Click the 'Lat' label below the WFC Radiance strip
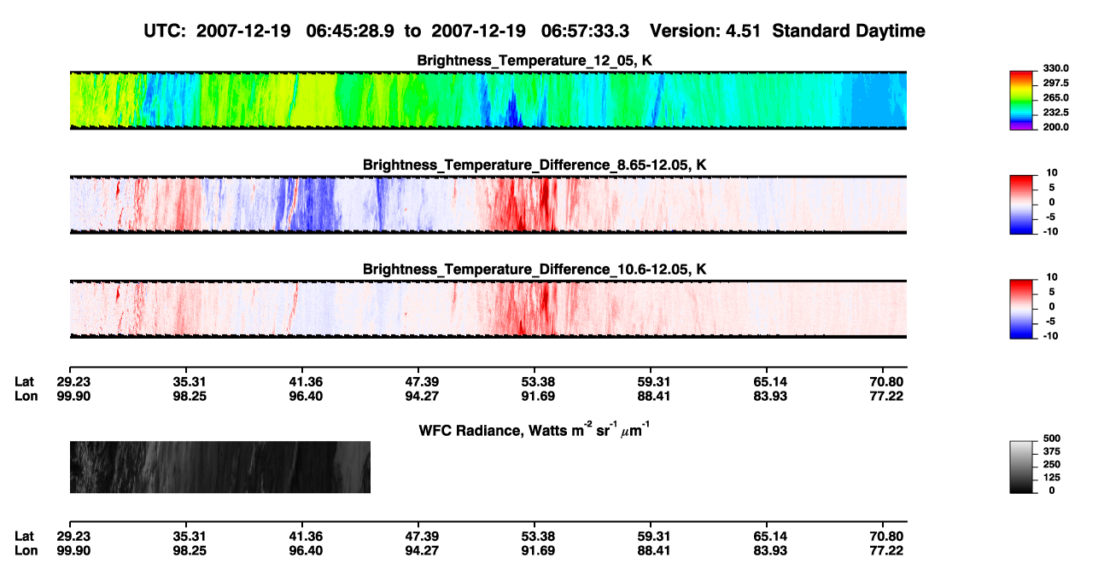 [x=25, y=536]
